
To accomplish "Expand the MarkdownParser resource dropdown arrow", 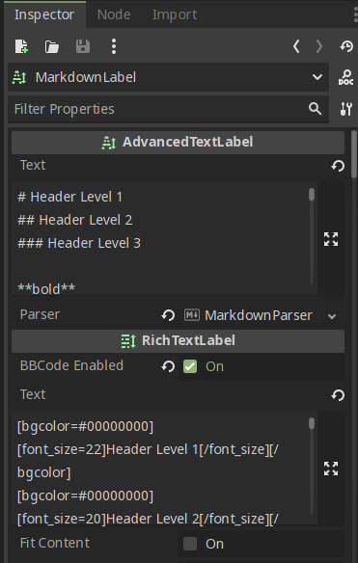I will 332,316.
